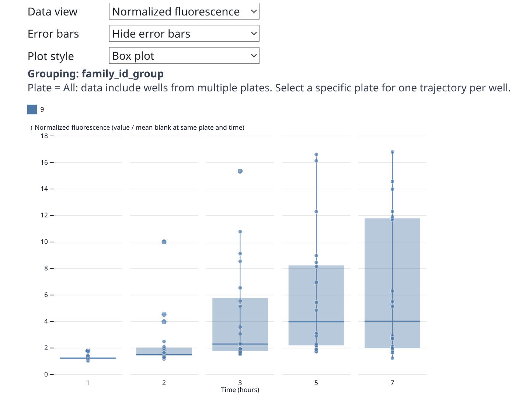Click the outlier point at 10 in hour 2
Image resolution: width=519 pixels, height=399 pixels.
(x=164, y=242)
